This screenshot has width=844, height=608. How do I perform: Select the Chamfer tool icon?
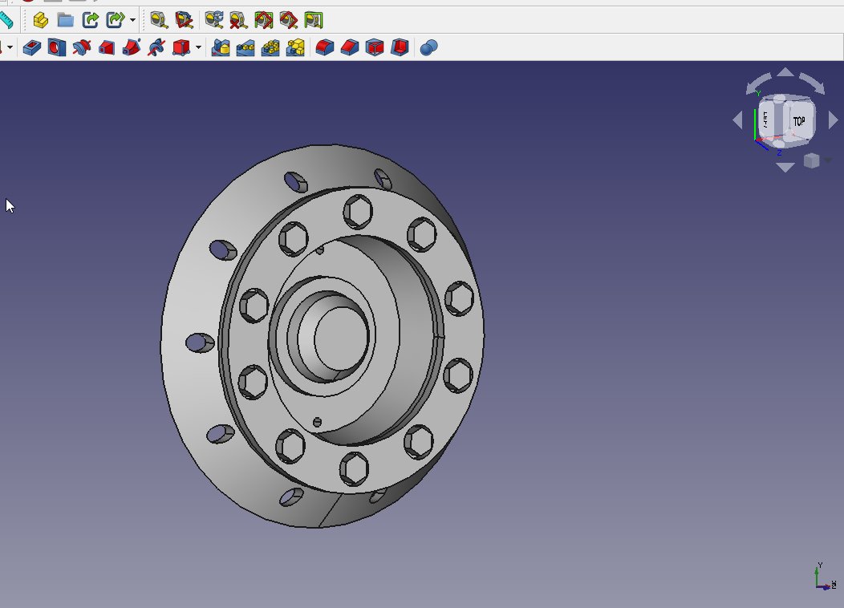point(350,48)
